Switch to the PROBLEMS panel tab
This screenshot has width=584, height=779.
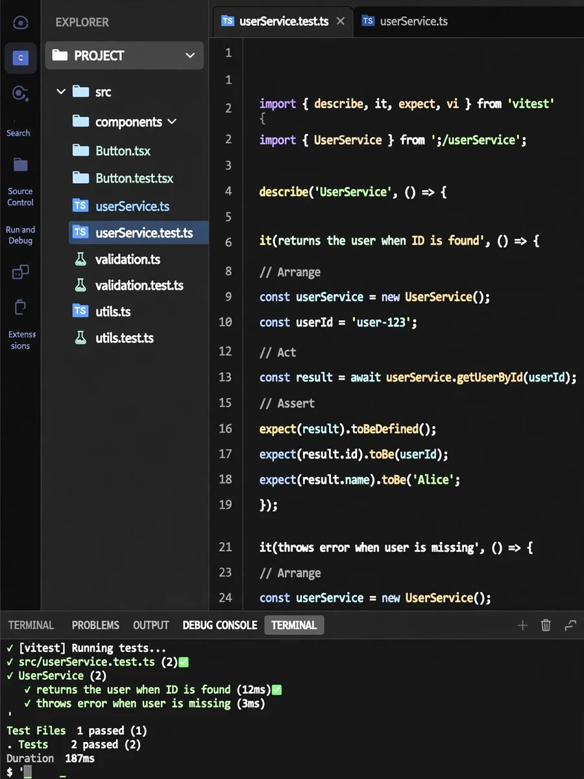95,625
